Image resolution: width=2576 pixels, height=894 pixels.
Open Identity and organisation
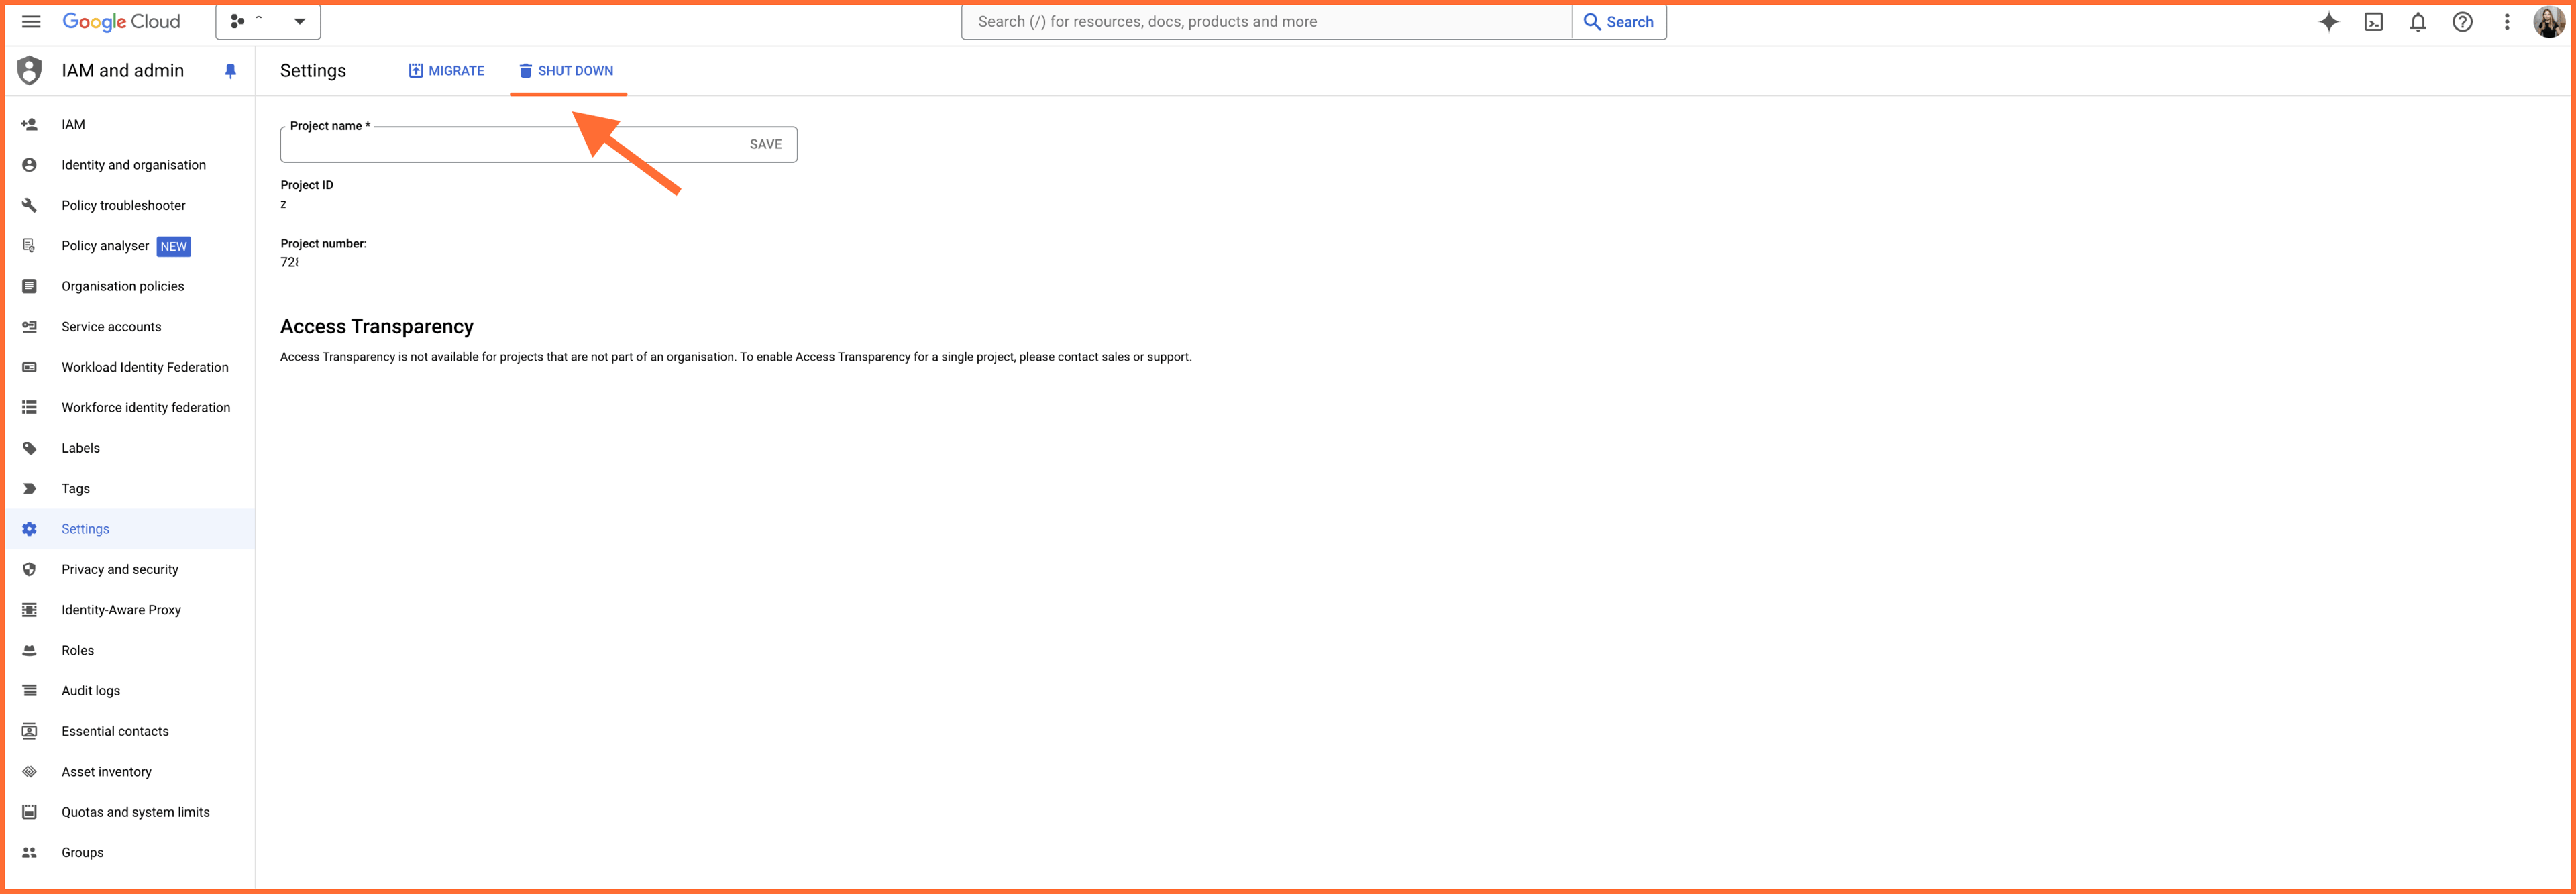[130, 165]
